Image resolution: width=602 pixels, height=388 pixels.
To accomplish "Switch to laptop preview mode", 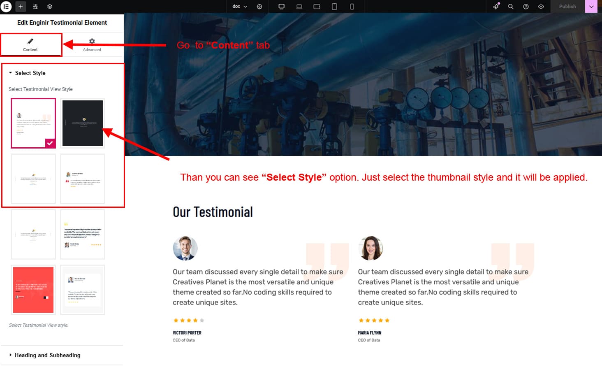I will [299, 7].
